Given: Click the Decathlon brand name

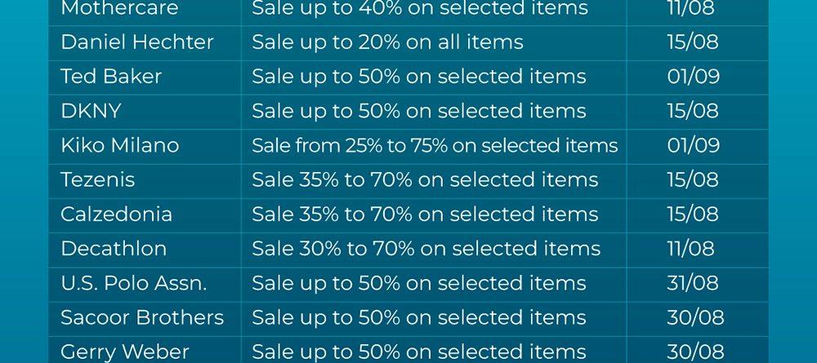Looking at the screenshot, I should pyautogui.click(x=114, y=248).
